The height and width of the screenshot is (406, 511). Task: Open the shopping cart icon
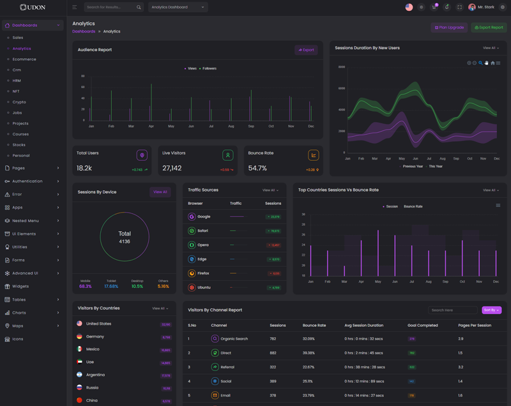pyautogui.click(x=434, y=7)
